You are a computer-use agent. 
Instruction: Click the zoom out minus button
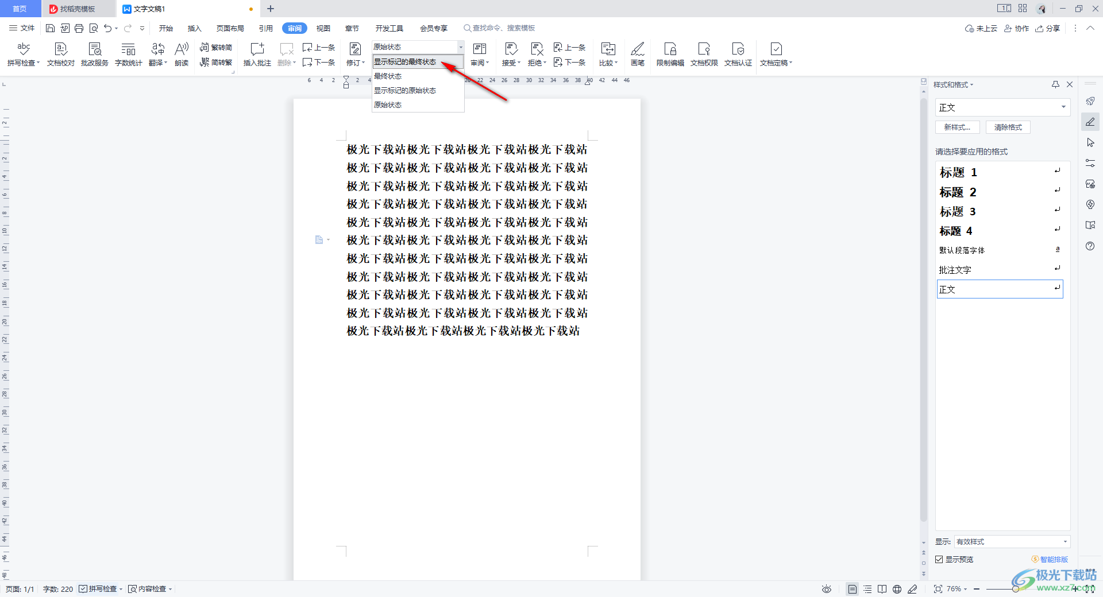[x=977, y=589]
